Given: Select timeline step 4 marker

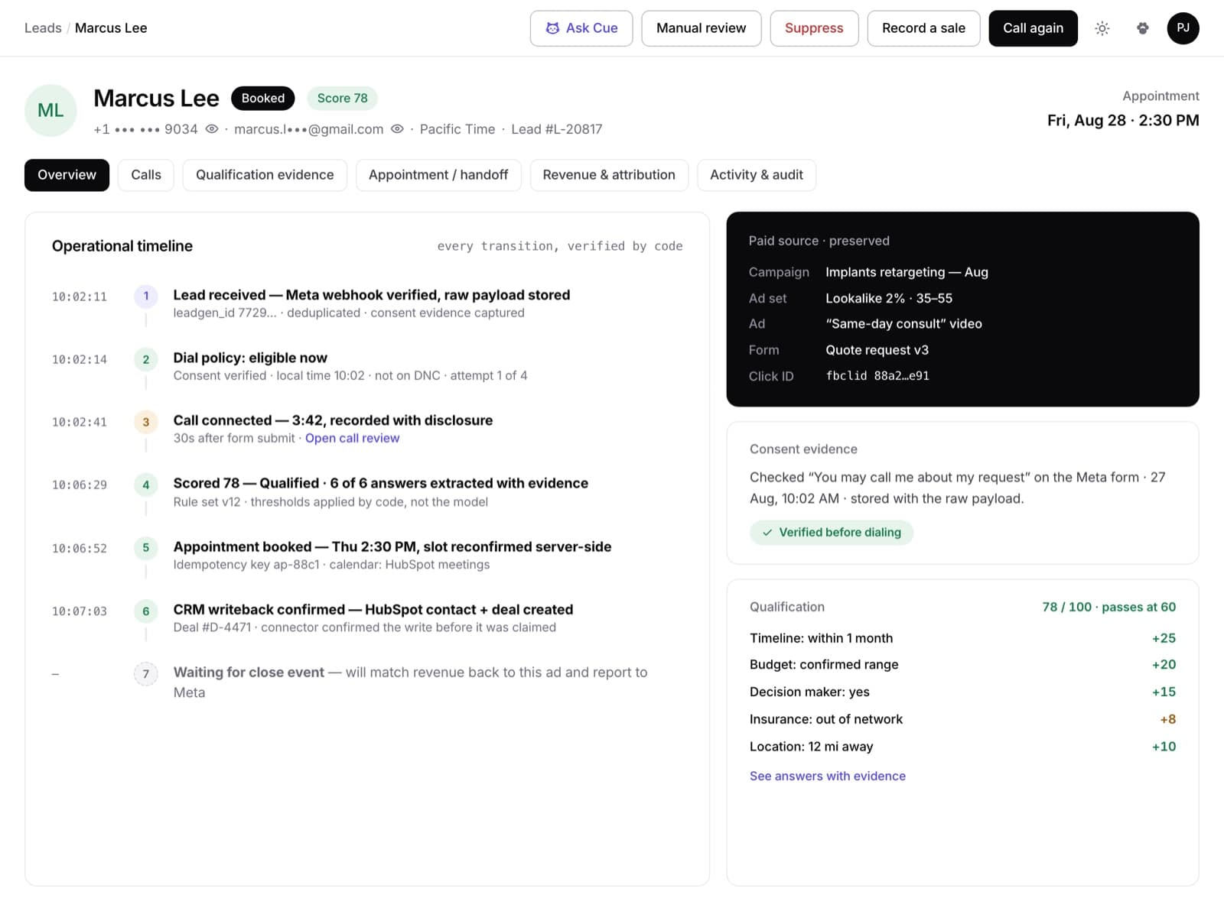Looking at the screenshot, I should [x=146, y=485].
